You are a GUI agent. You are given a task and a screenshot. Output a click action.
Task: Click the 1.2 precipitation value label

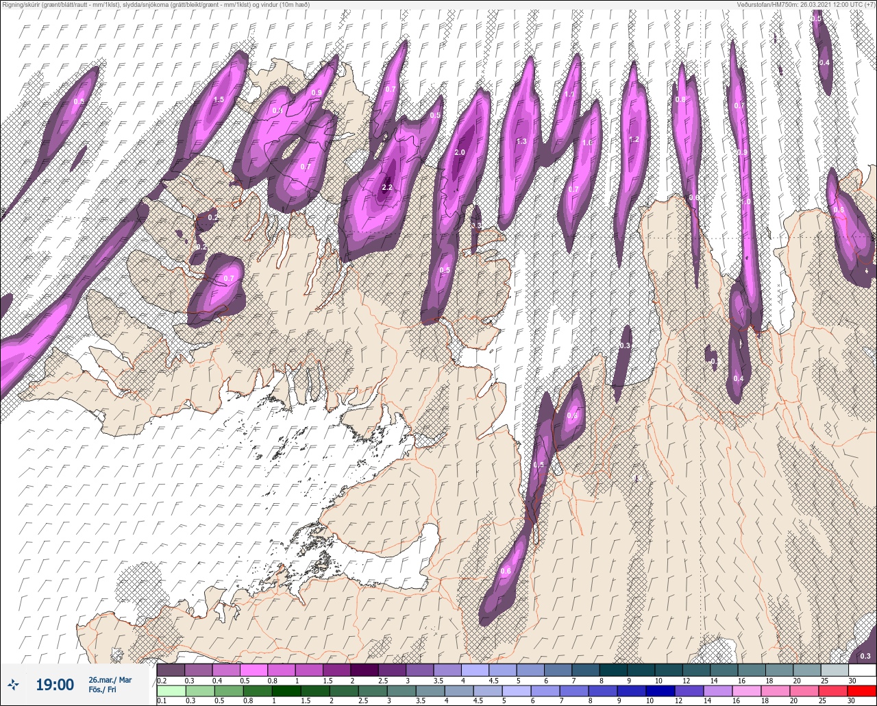[x=634, y=139]
